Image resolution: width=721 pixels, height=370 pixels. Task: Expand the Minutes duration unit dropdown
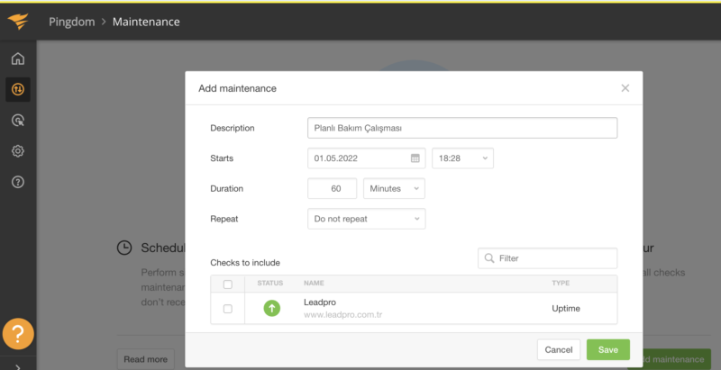coord(394,189)
